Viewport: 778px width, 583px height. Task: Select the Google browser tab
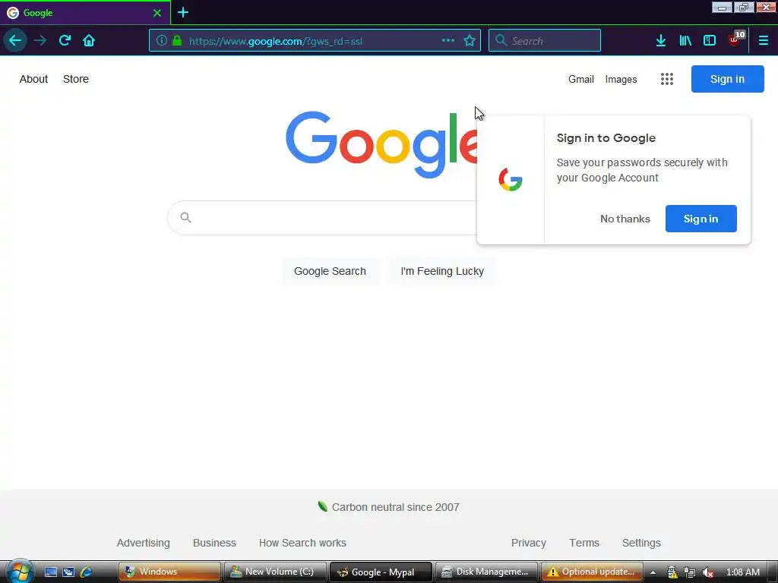(85, 13)
